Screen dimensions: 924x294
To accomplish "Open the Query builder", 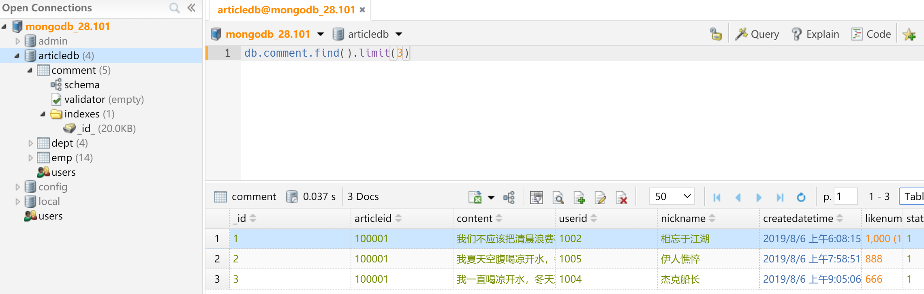I will [757, 34].
